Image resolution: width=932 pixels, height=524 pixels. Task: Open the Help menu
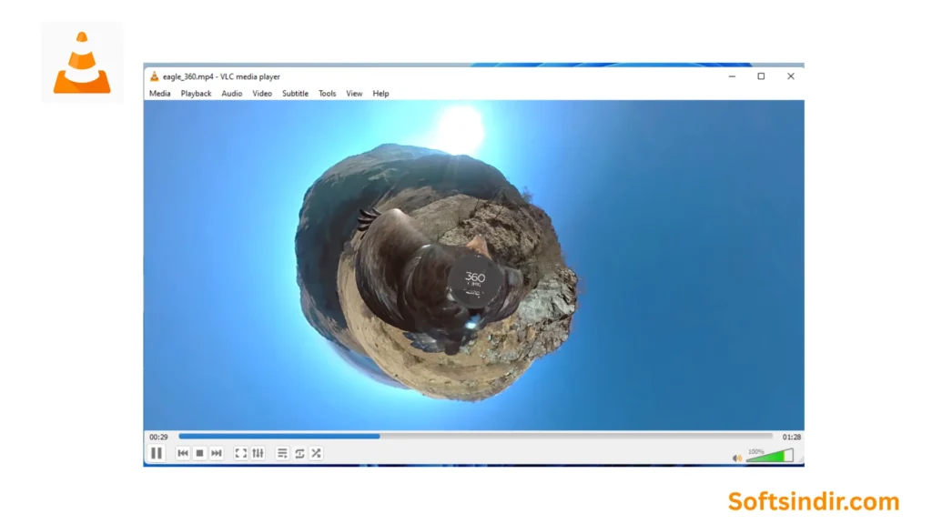(x=380, y=93)
